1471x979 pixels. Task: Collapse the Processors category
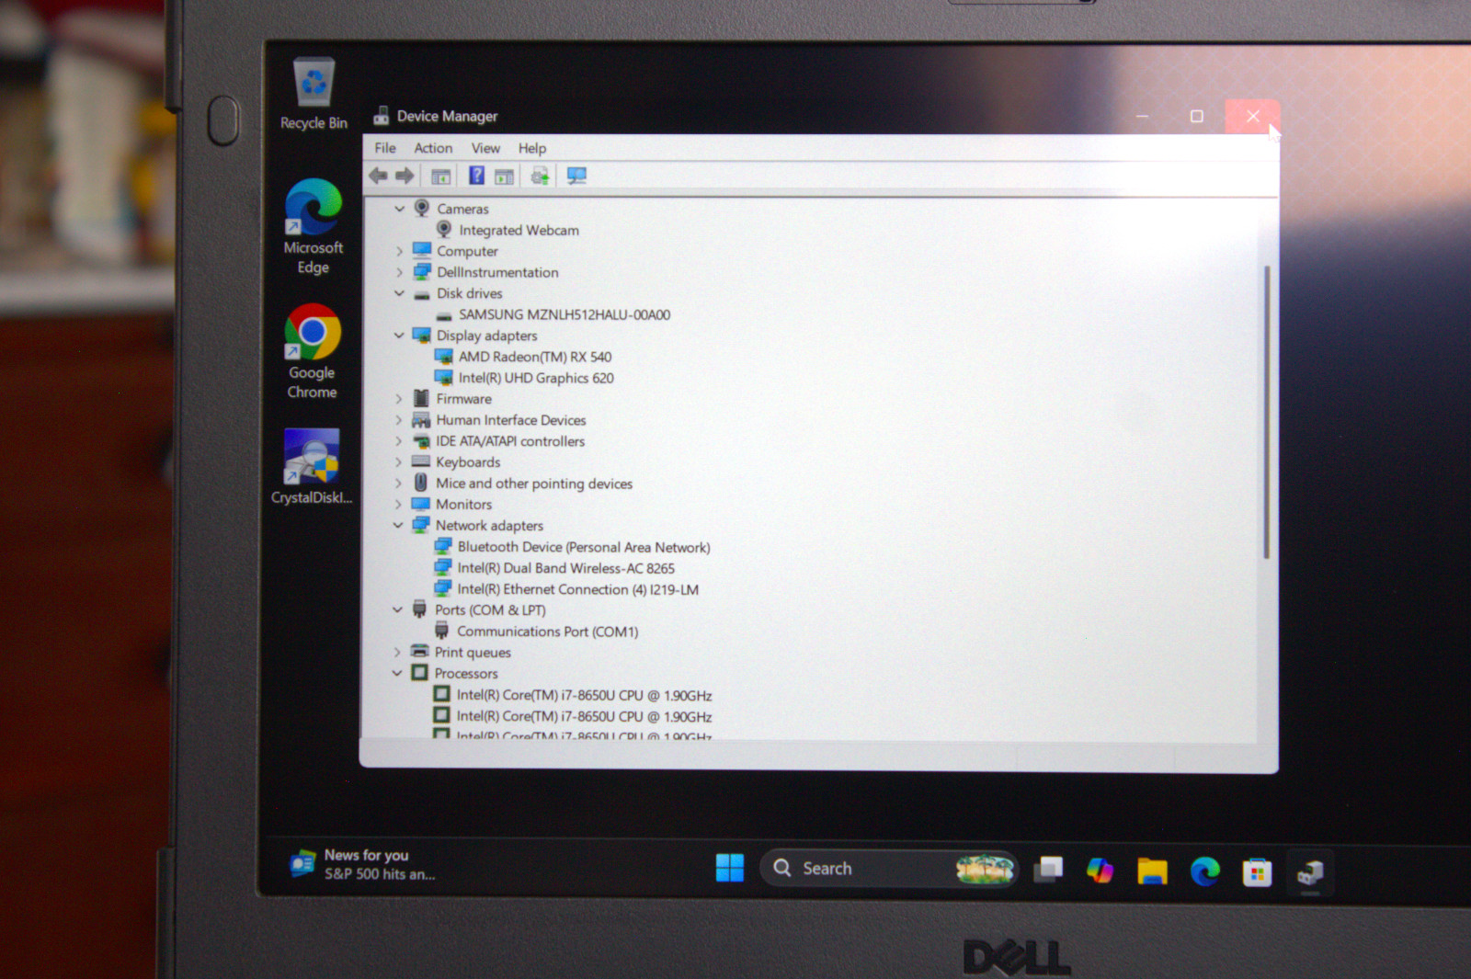(397, 674)
